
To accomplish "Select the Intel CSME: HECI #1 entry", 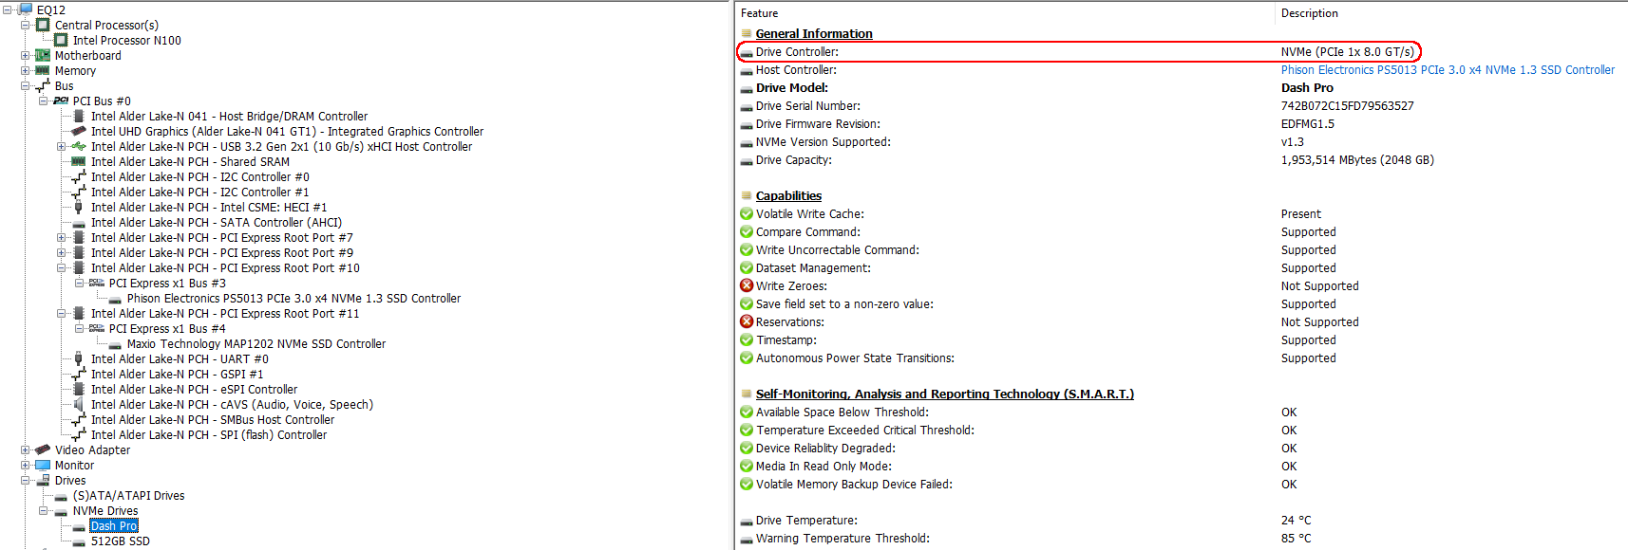I will [209, 207].
